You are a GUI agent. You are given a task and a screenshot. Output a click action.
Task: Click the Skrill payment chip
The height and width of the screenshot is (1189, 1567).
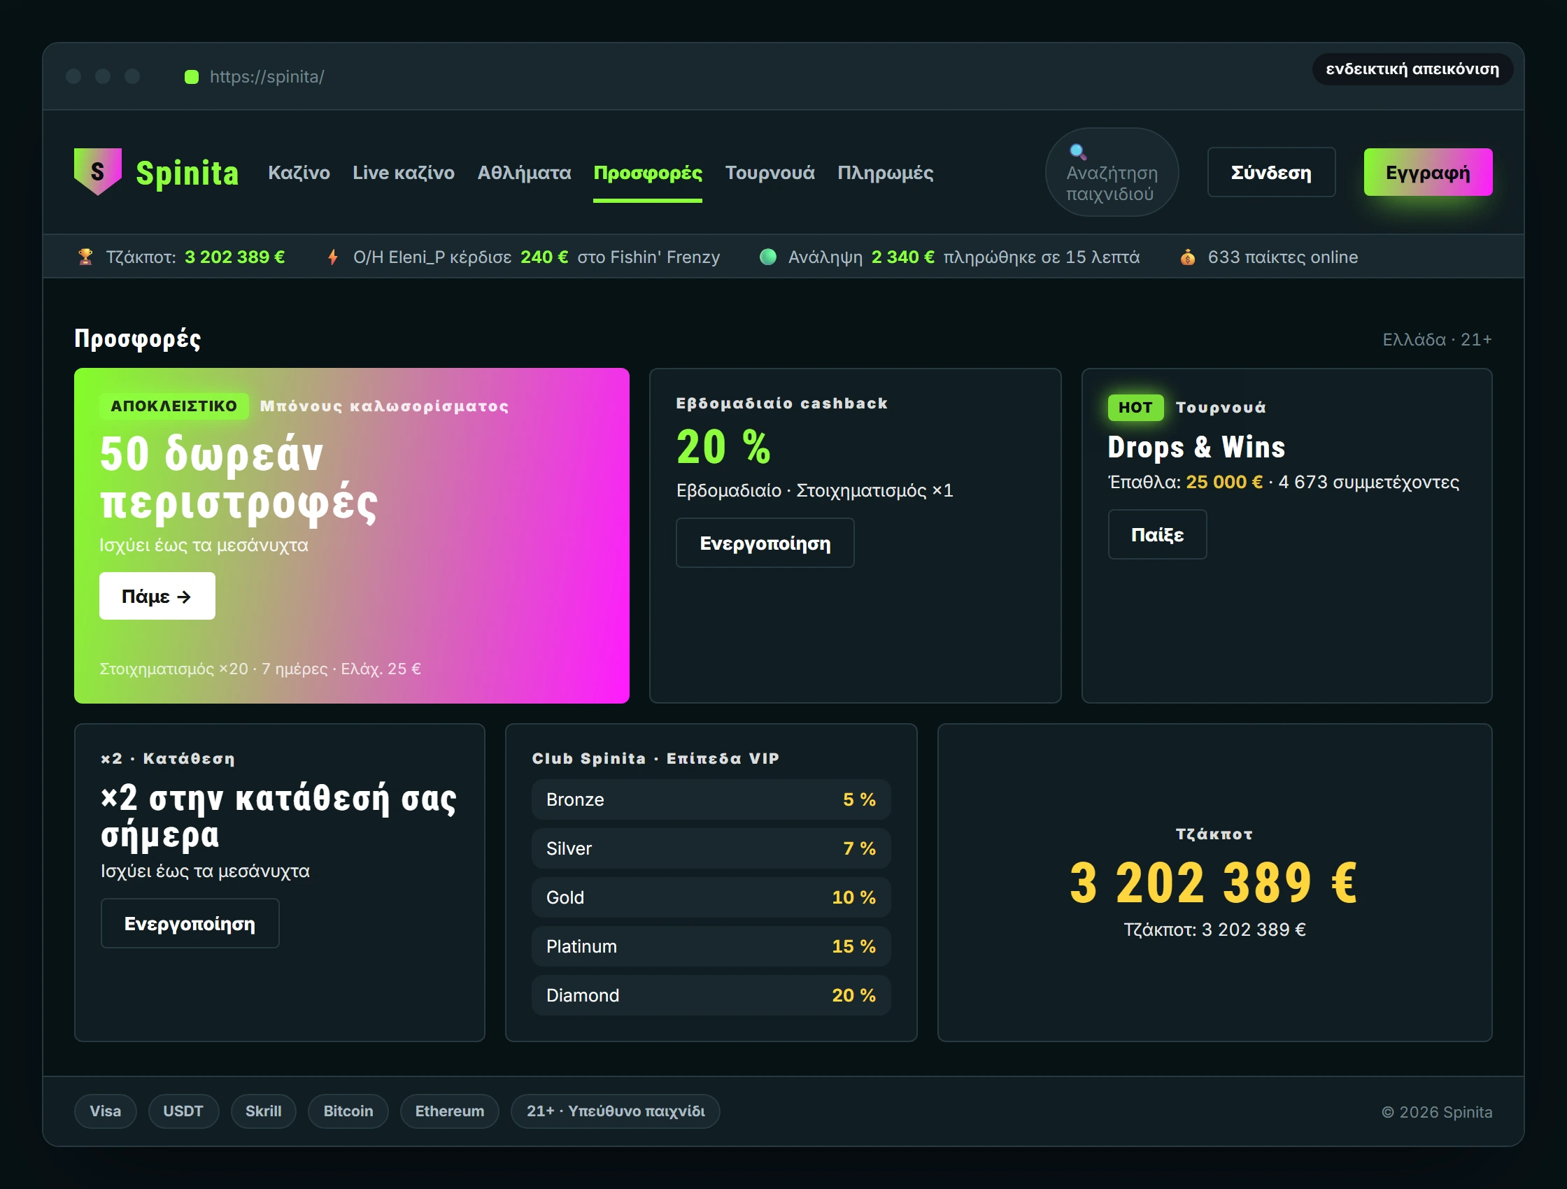264,1111
